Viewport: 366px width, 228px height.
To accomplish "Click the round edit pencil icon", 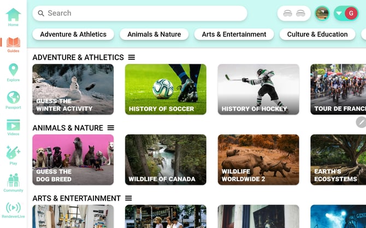I will [x=361, y=122].
